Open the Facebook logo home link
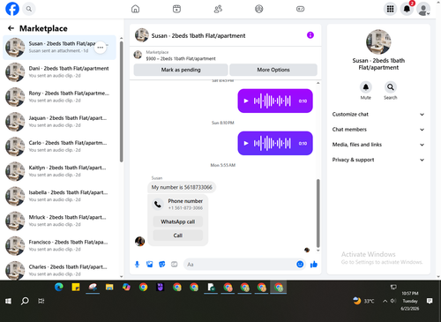This screenshot has width=441, height=322. 12,9
